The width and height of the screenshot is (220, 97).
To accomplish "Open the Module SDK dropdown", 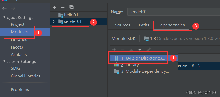I will click(x=180, y=39).
